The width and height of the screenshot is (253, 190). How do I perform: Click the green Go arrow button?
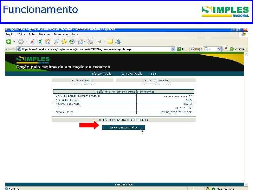pyautogui.click(x=179, y=49)
